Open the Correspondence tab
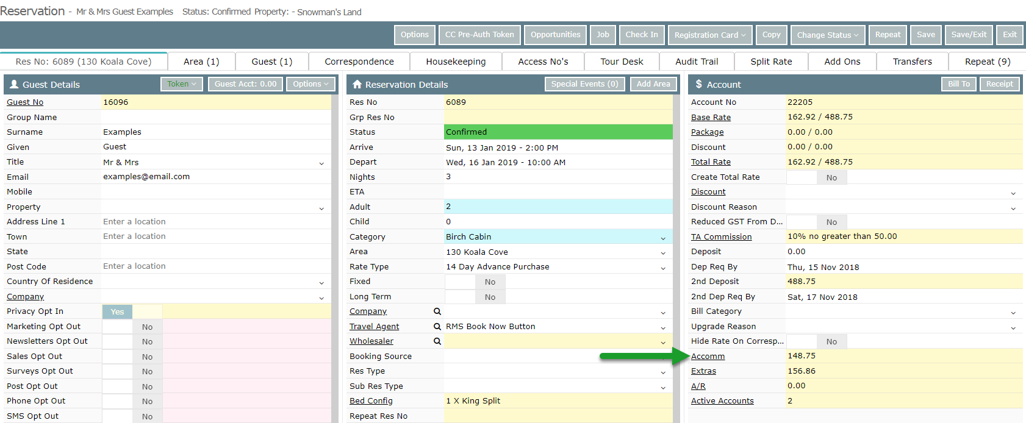Screen dimensions: 1026x423 (359, 62)
